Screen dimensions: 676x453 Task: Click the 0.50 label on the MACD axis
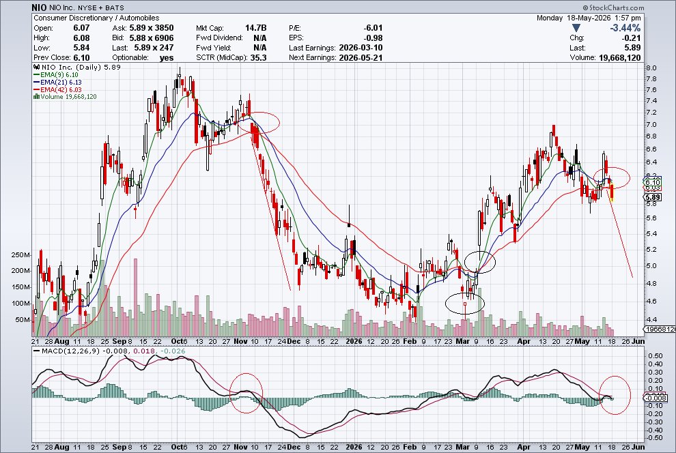coord(656,356)
